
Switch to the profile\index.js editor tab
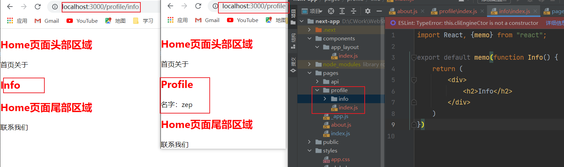[458, 11]
